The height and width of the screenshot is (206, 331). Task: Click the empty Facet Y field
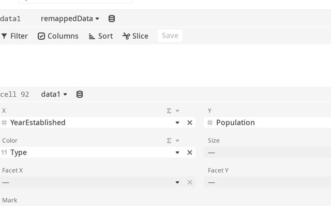pos(267,182)
